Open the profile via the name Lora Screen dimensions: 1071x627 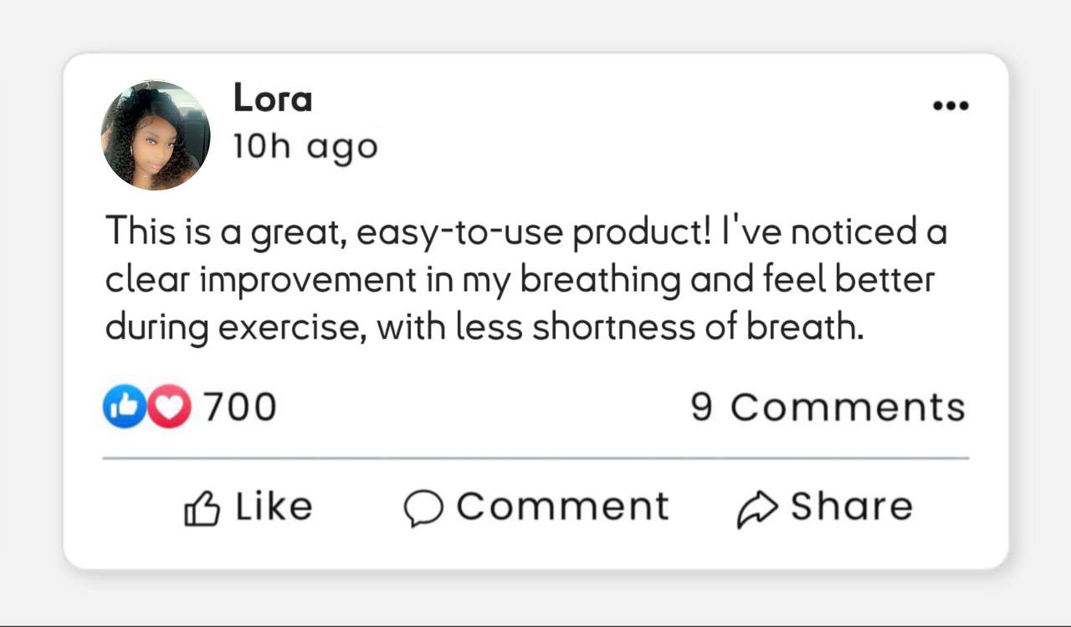273,99
